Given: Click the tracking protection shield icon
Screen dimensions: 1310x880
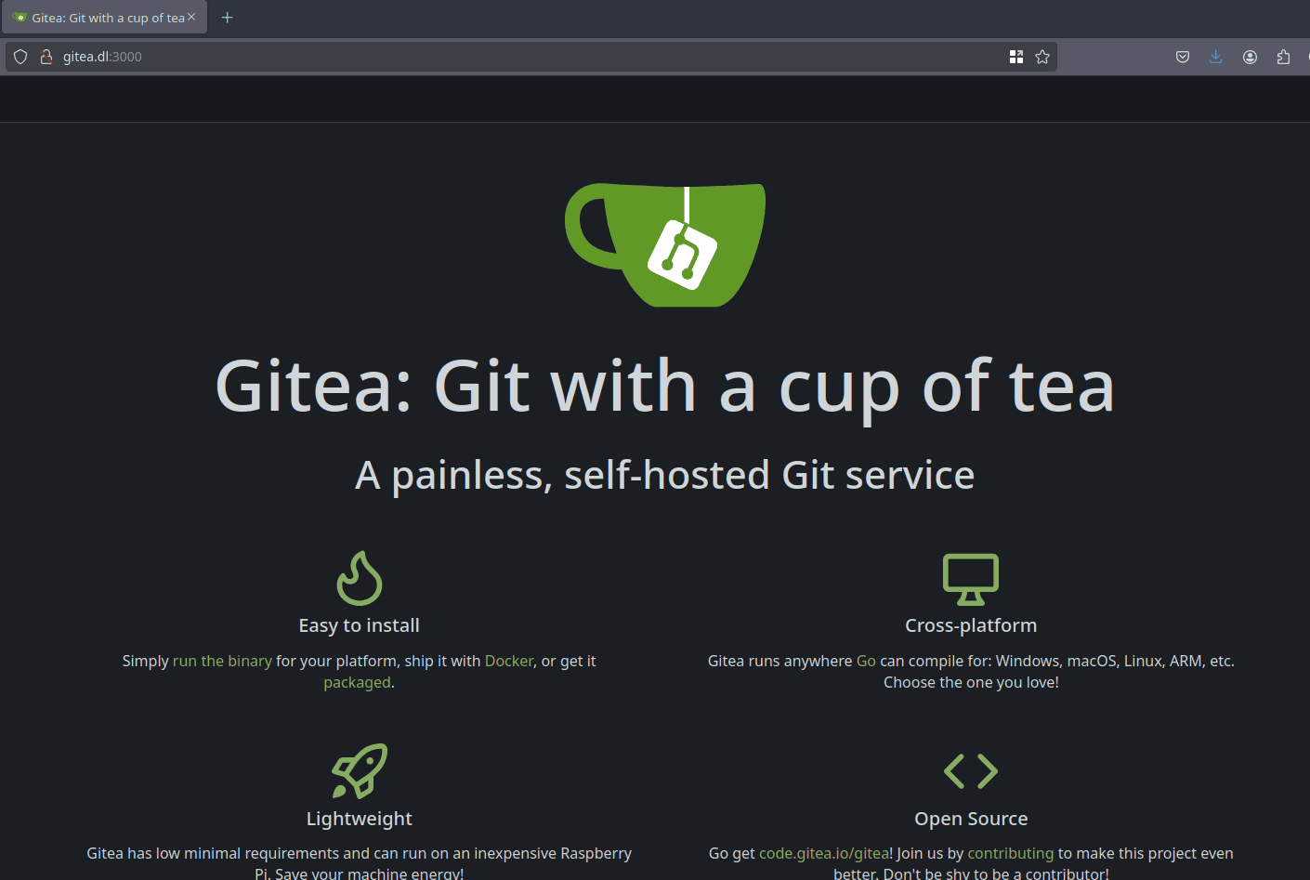Looking at the screenshot, I should pos(20,57).
